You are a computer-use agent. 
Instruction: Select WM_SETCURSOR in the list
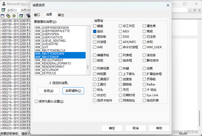[60, 70]
